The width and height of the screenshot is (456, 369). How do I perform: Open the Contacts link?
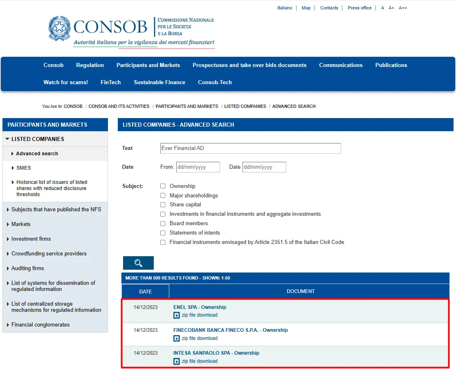click(329, 8)
